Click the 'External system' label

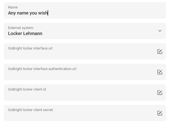21,28
